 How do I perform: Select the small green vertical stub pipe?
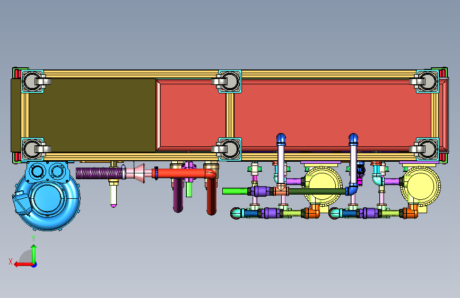click(x=189, y=189)
